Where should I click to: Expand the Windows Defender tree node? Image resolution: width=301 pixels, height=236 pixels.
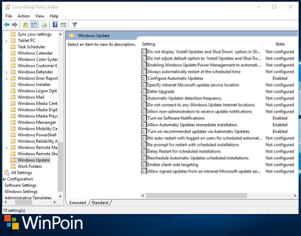click(x=7, y=72)
